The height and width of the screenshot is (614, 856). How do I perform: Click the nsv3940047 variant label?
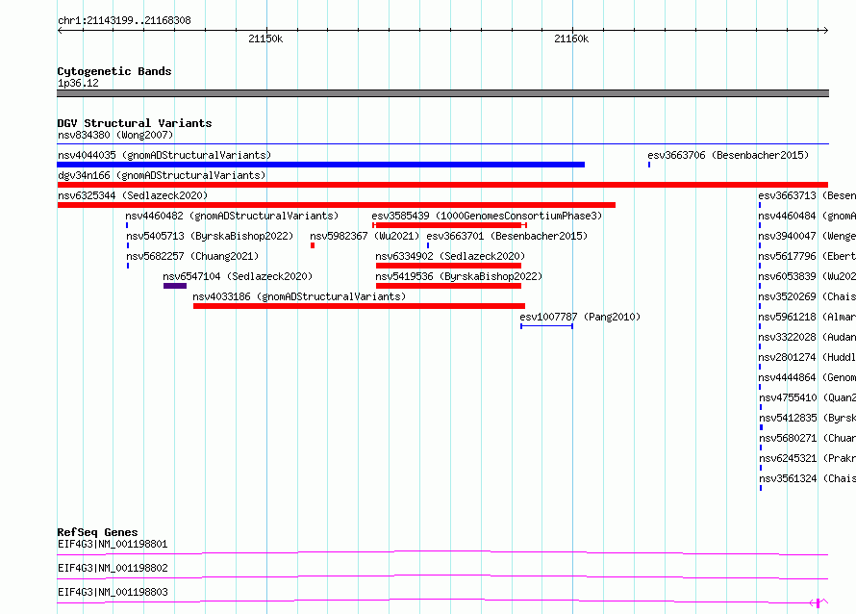[x=807, y=236]
